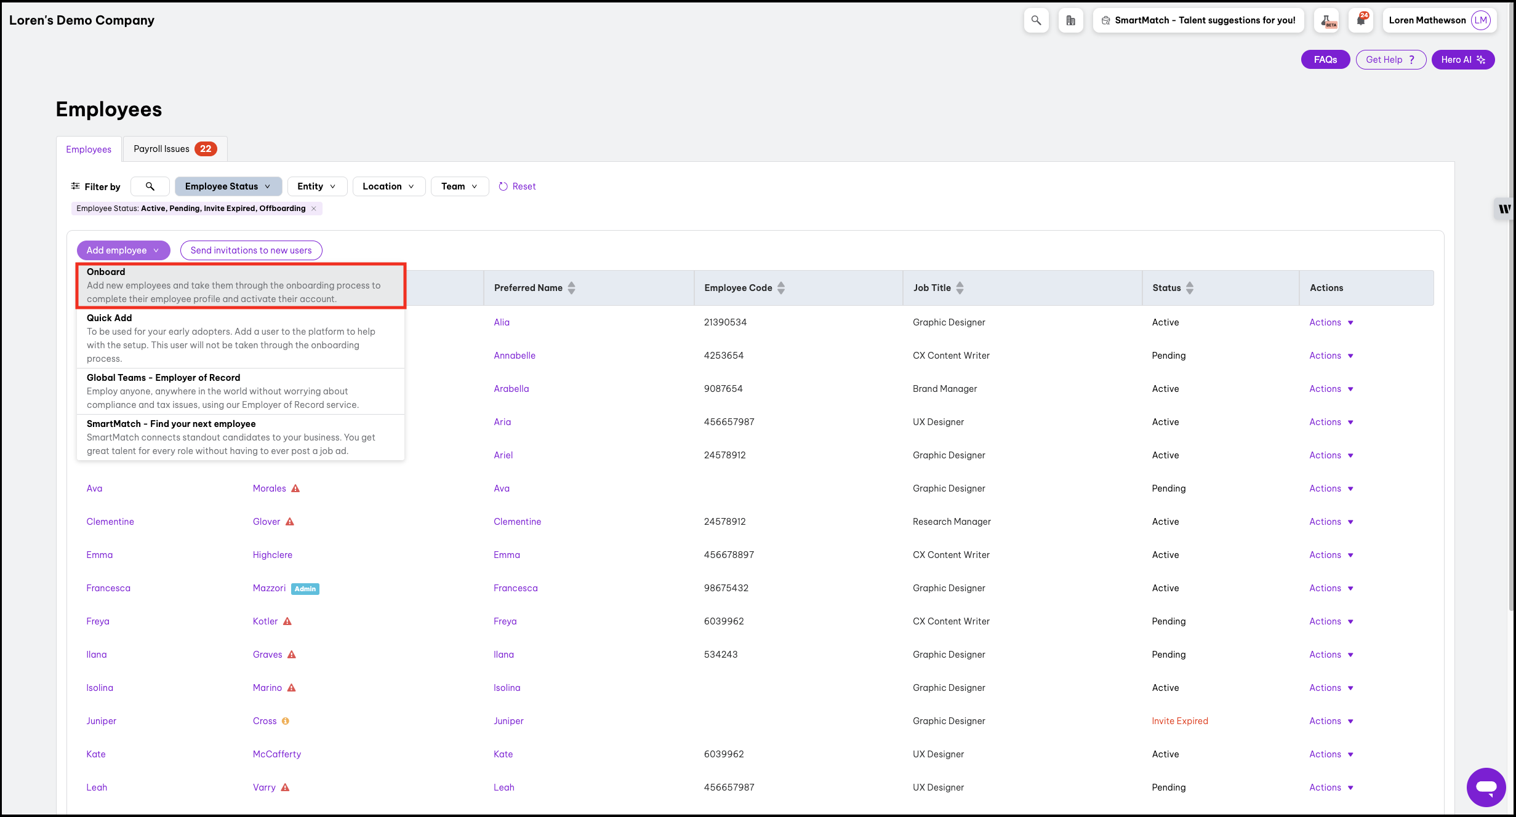Open the beta lab flask icon
Screen dimensions: 1516x817
tap(1326, 20)
